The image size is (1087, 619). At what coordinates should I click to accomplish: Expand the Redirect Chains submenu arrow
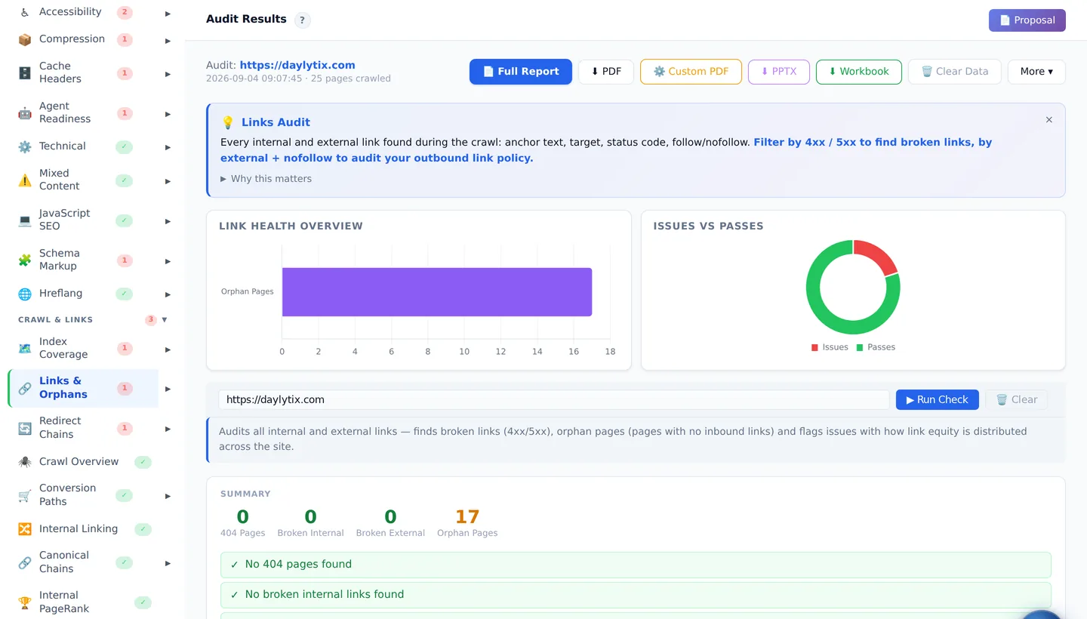pos(168,429)
